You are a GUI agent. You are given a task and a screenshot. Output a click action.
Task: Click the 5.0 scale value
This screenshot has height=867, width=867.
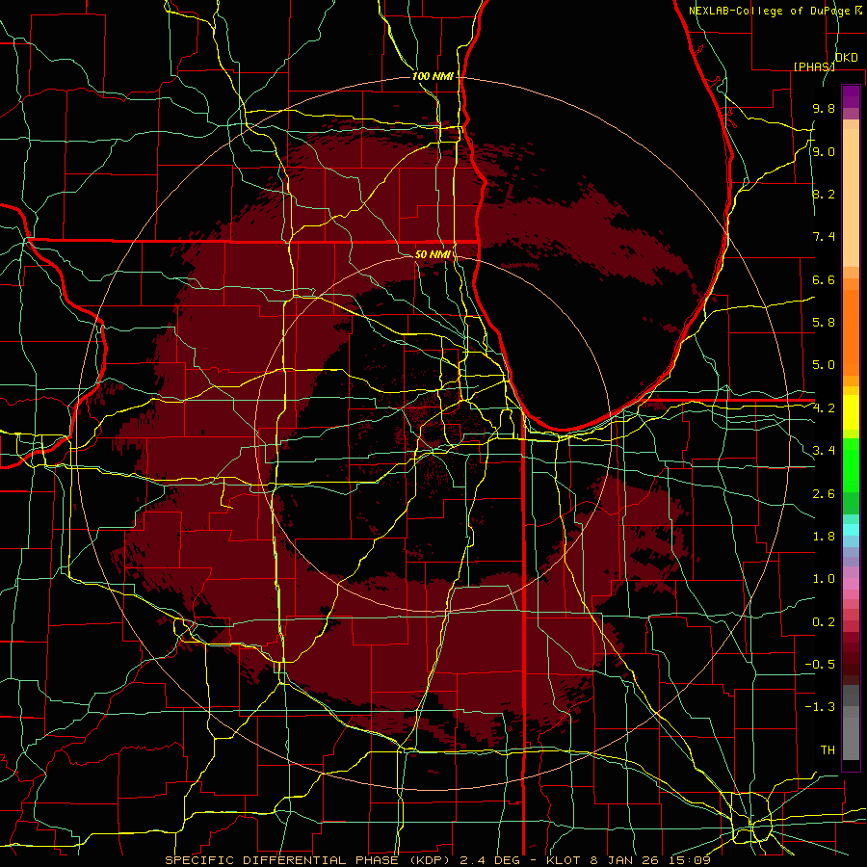click(x=824, y=365)
